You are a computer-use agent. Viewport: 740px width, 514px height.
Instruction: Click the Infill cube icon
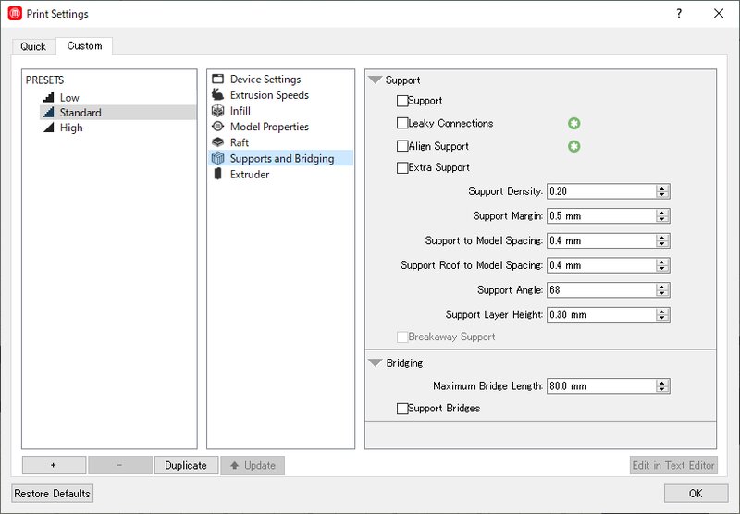217,110
